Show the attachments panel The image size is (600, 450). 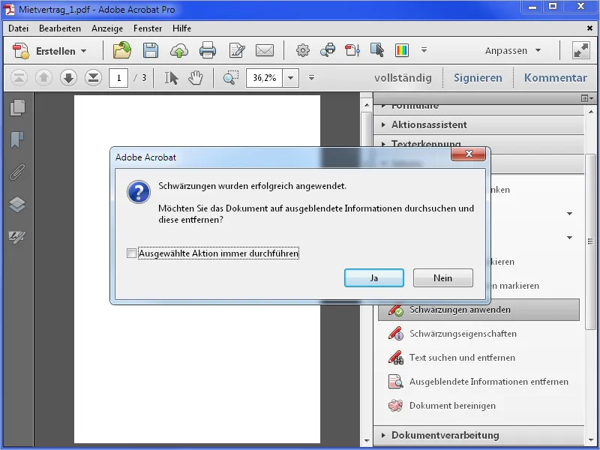(x=17, y=170)
